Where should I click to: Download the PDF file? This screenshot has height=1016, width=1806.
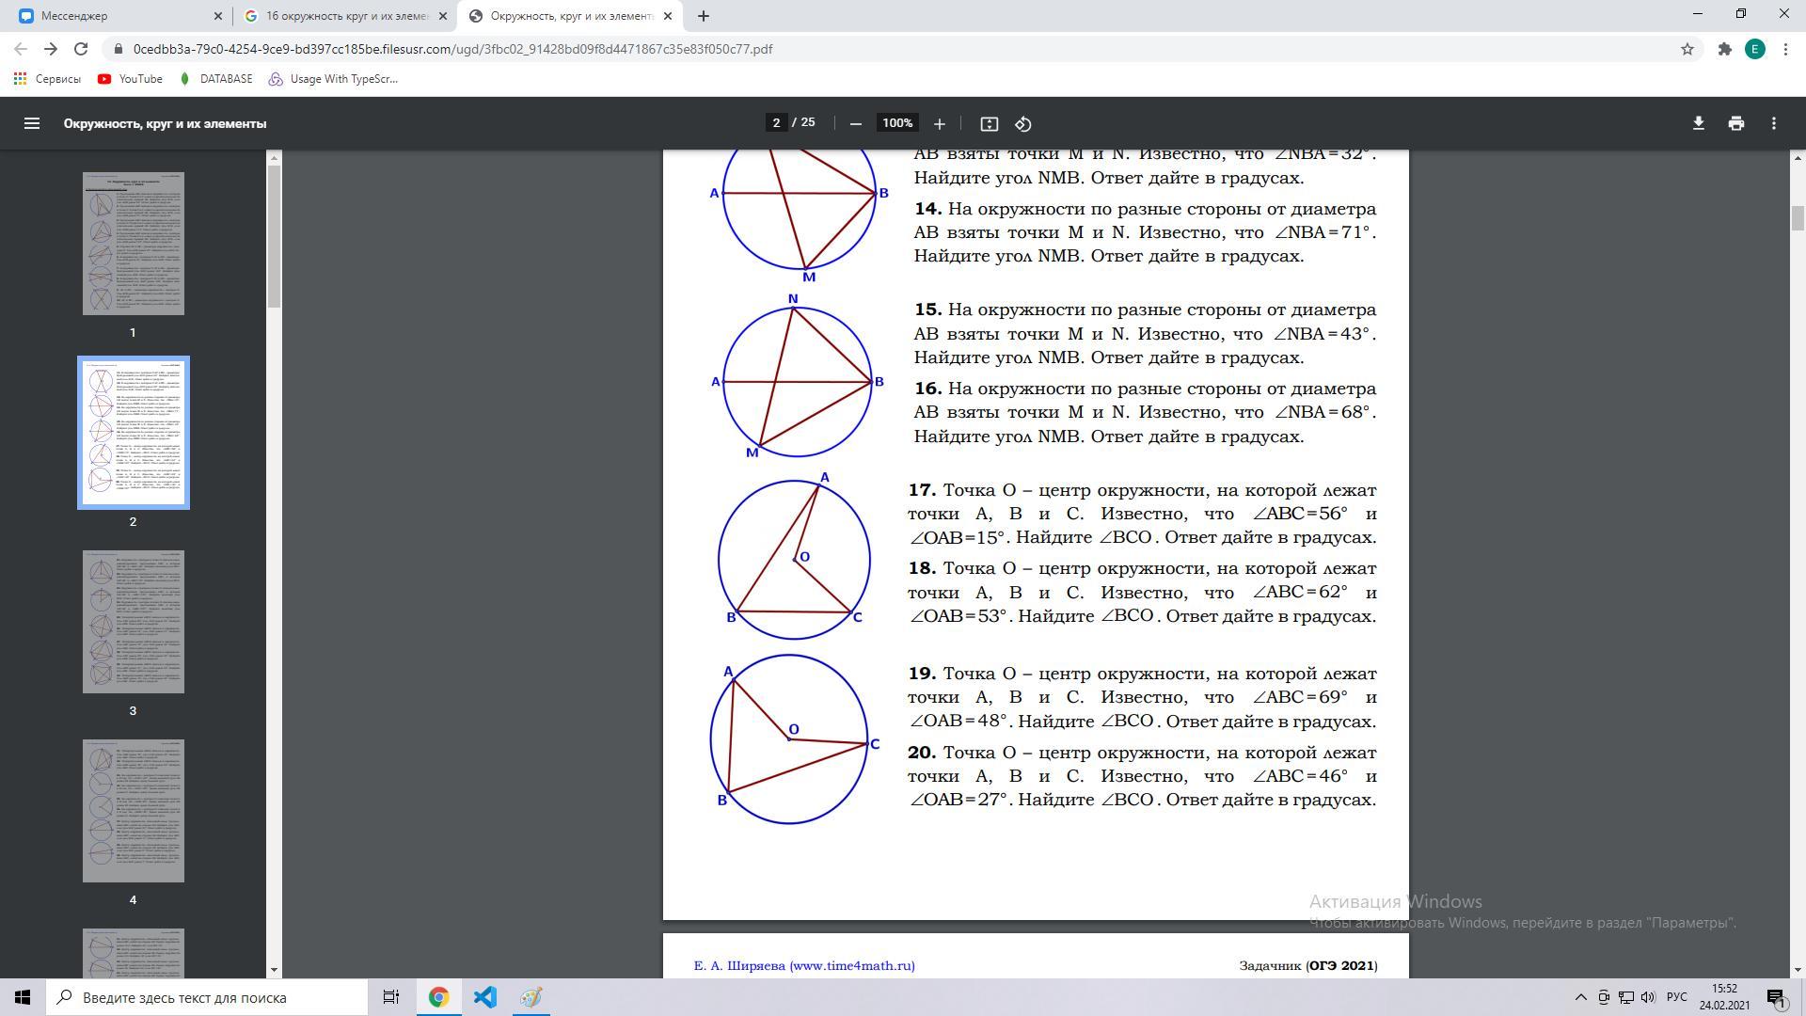pyautogui.click(x=1698, y=123)
